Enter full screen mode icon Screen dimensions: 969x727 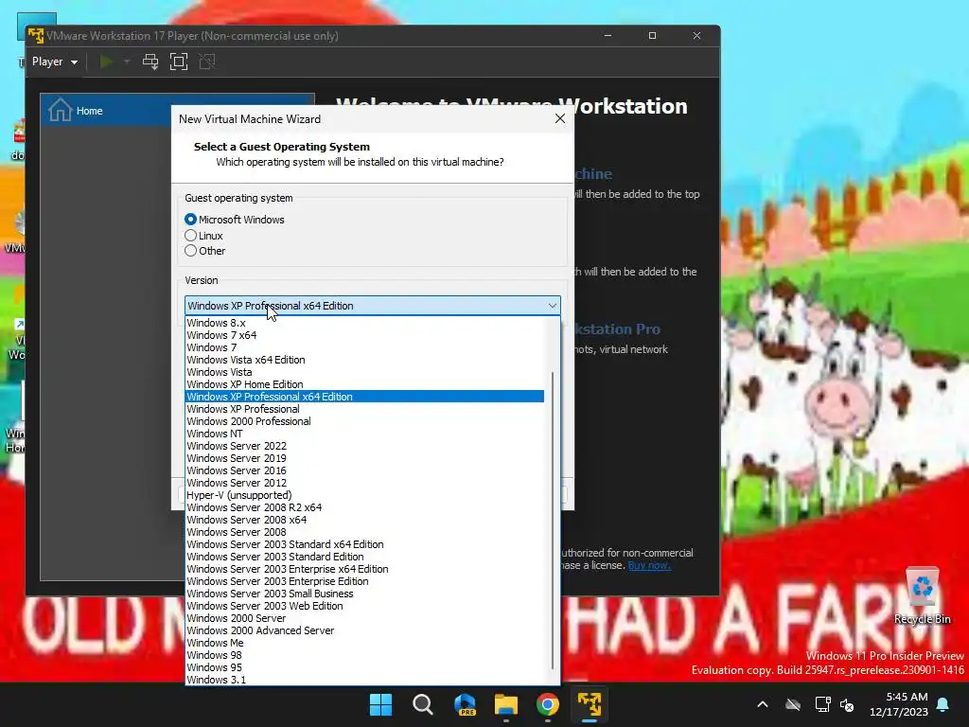tap(179, 62)
